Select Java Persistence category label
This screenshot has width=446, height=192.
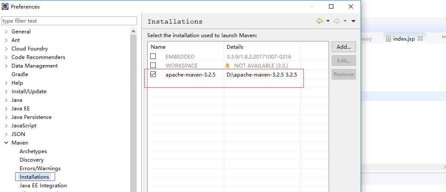pos(31,117)
